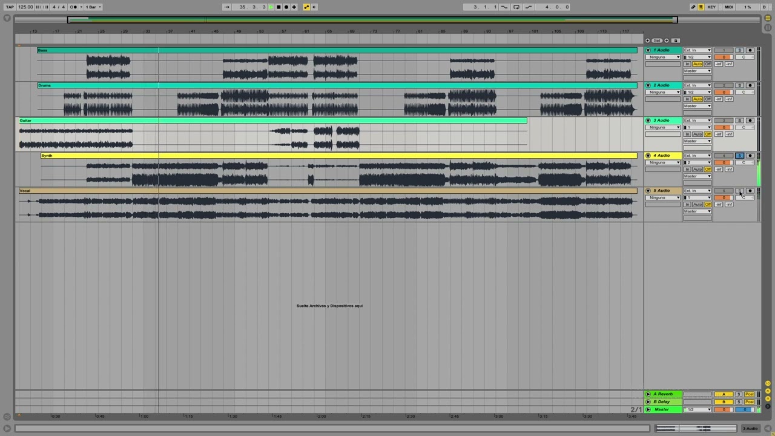The height and width of the screenshot is (436, 775).
Task: Collapse the 3 Audio track
Action: [x=648, y=121]
